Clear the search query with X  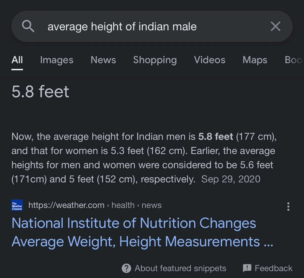tap(275, 26)
